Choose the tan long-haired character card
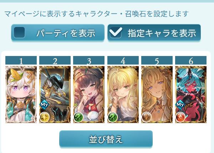The image size is (214, 153). 157,94
